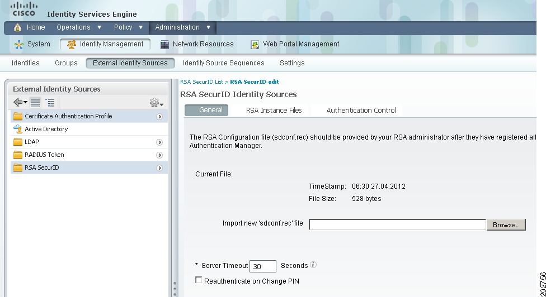Expand Certificate Authentication Profile arrow
This screenshot has height=297, width=546.
159,117
